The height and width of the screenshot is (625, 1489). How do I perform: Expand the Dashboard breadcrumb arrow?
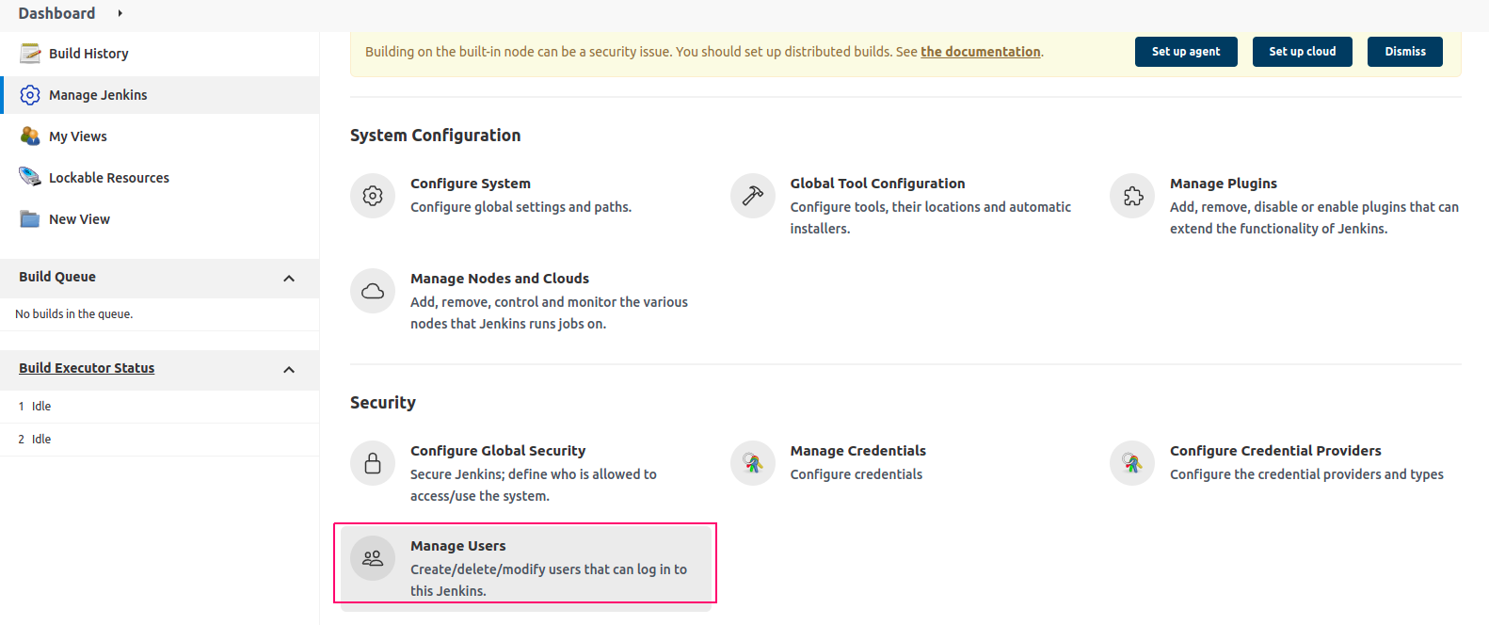tap(120, 13)
